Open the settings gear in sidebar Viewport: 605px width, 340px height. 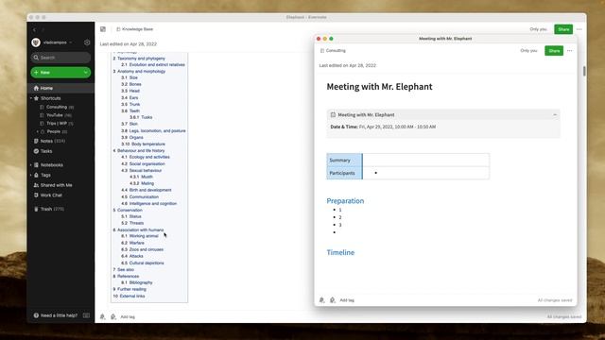coord(87,42)
